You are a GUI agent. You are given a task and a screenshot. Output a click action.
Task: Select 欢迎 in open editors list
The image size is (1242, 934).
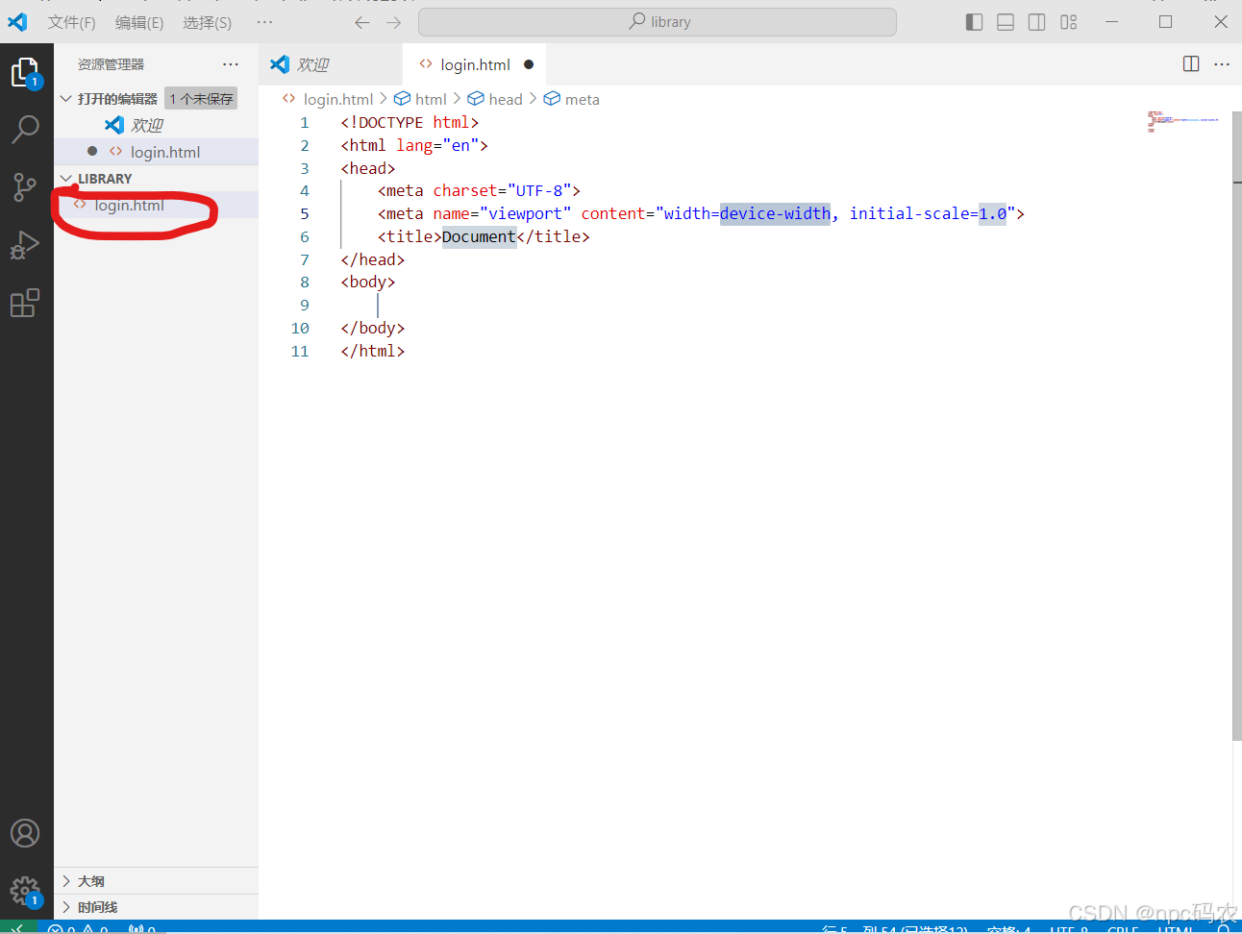point(156,125)
